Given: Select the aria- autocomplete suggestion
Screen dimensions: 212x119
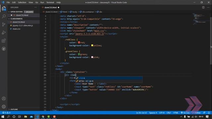Looking at the screenshot, I should pyautogui.click(x=109, y=81).
